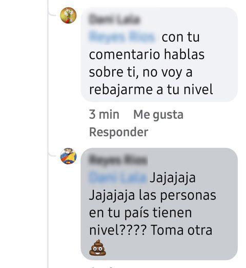Like the comment with Me gusta
Viewport: 246px width, 268px height.
[x=158, y=114]
